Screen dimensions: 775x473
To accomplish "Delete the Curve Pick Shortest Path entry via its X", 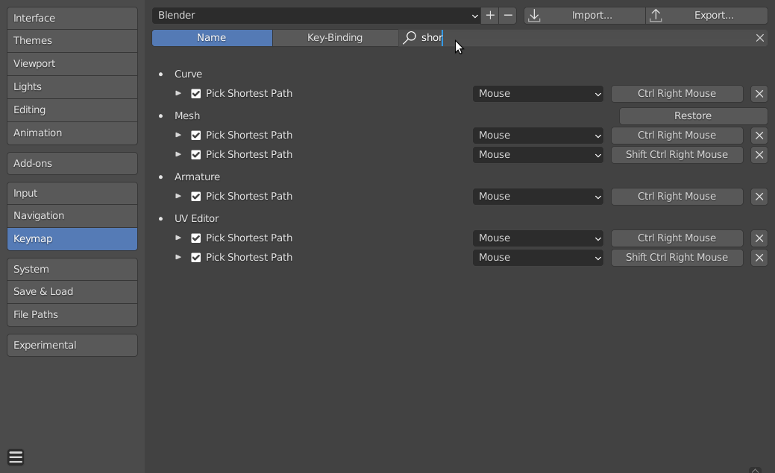I will [x=759, y=94].
